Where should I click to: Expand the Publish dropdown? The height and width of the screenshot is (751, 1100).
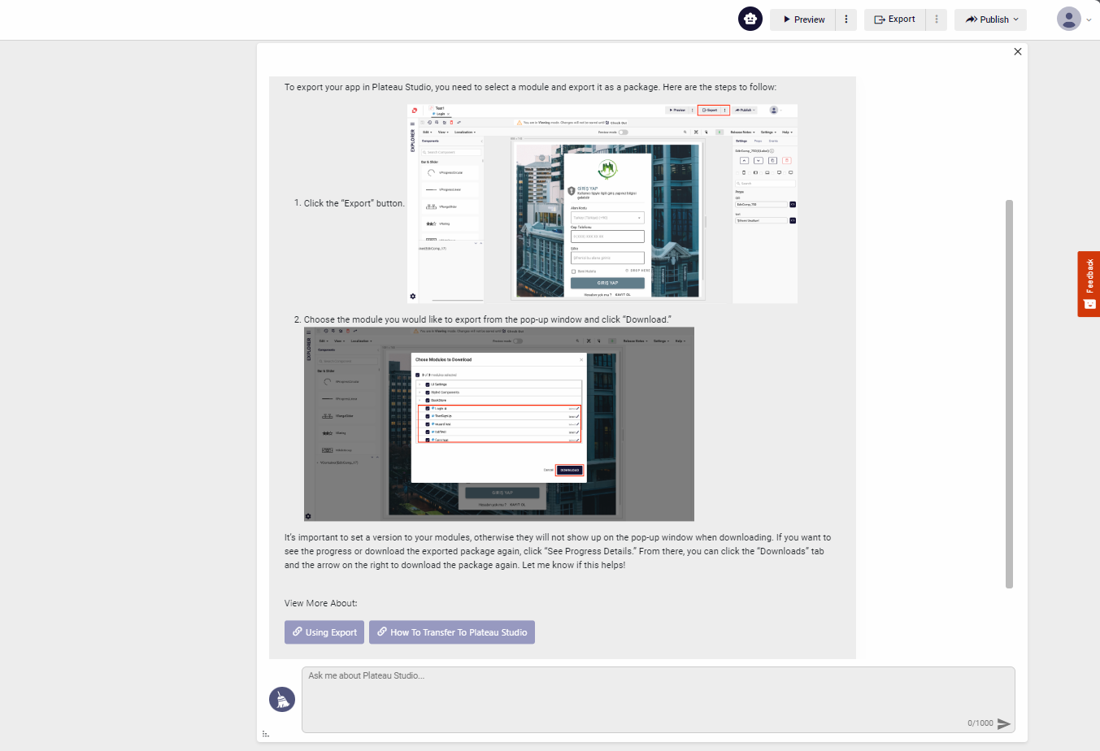point(991,20)
